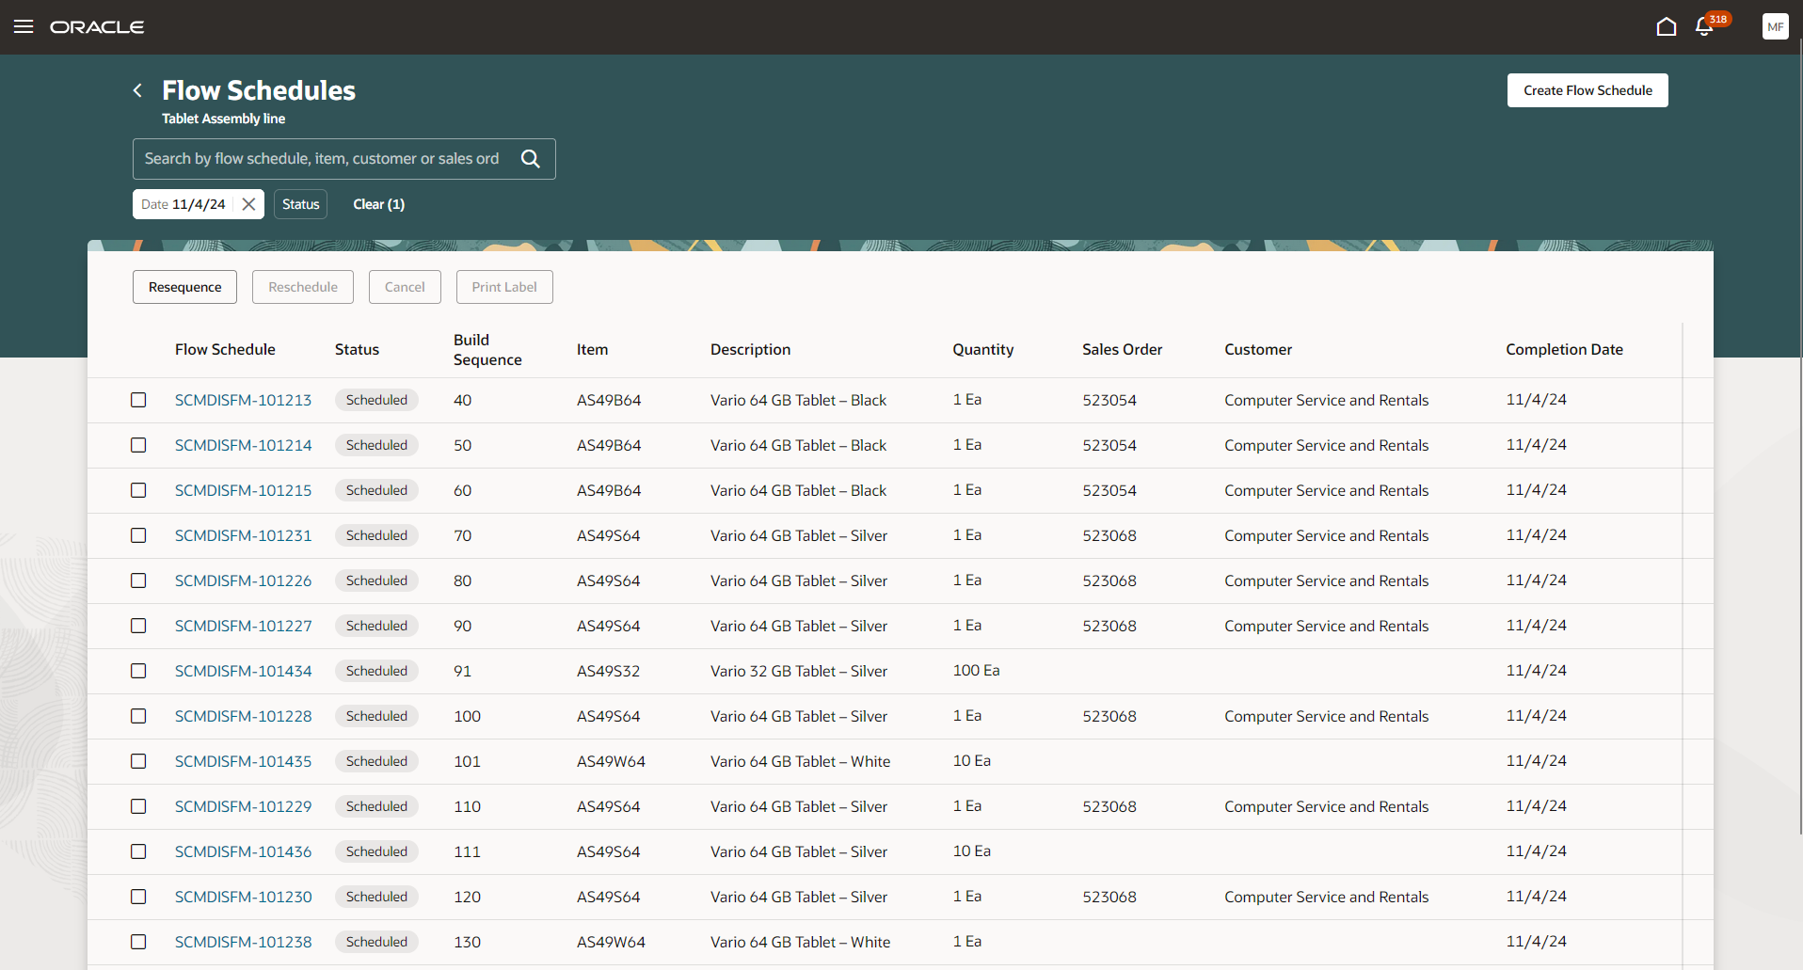
Task: Open the MF user profile avatar
Action: pyautogui.click(x=1775, y=26)
